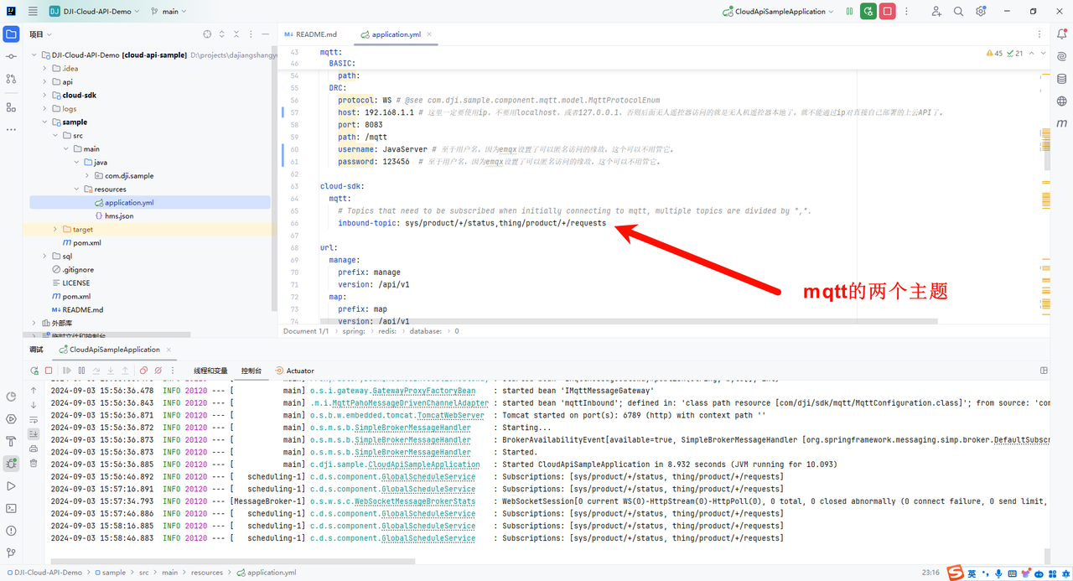
Task: Collapse the sample module
Action: click(x=45, y=122)
